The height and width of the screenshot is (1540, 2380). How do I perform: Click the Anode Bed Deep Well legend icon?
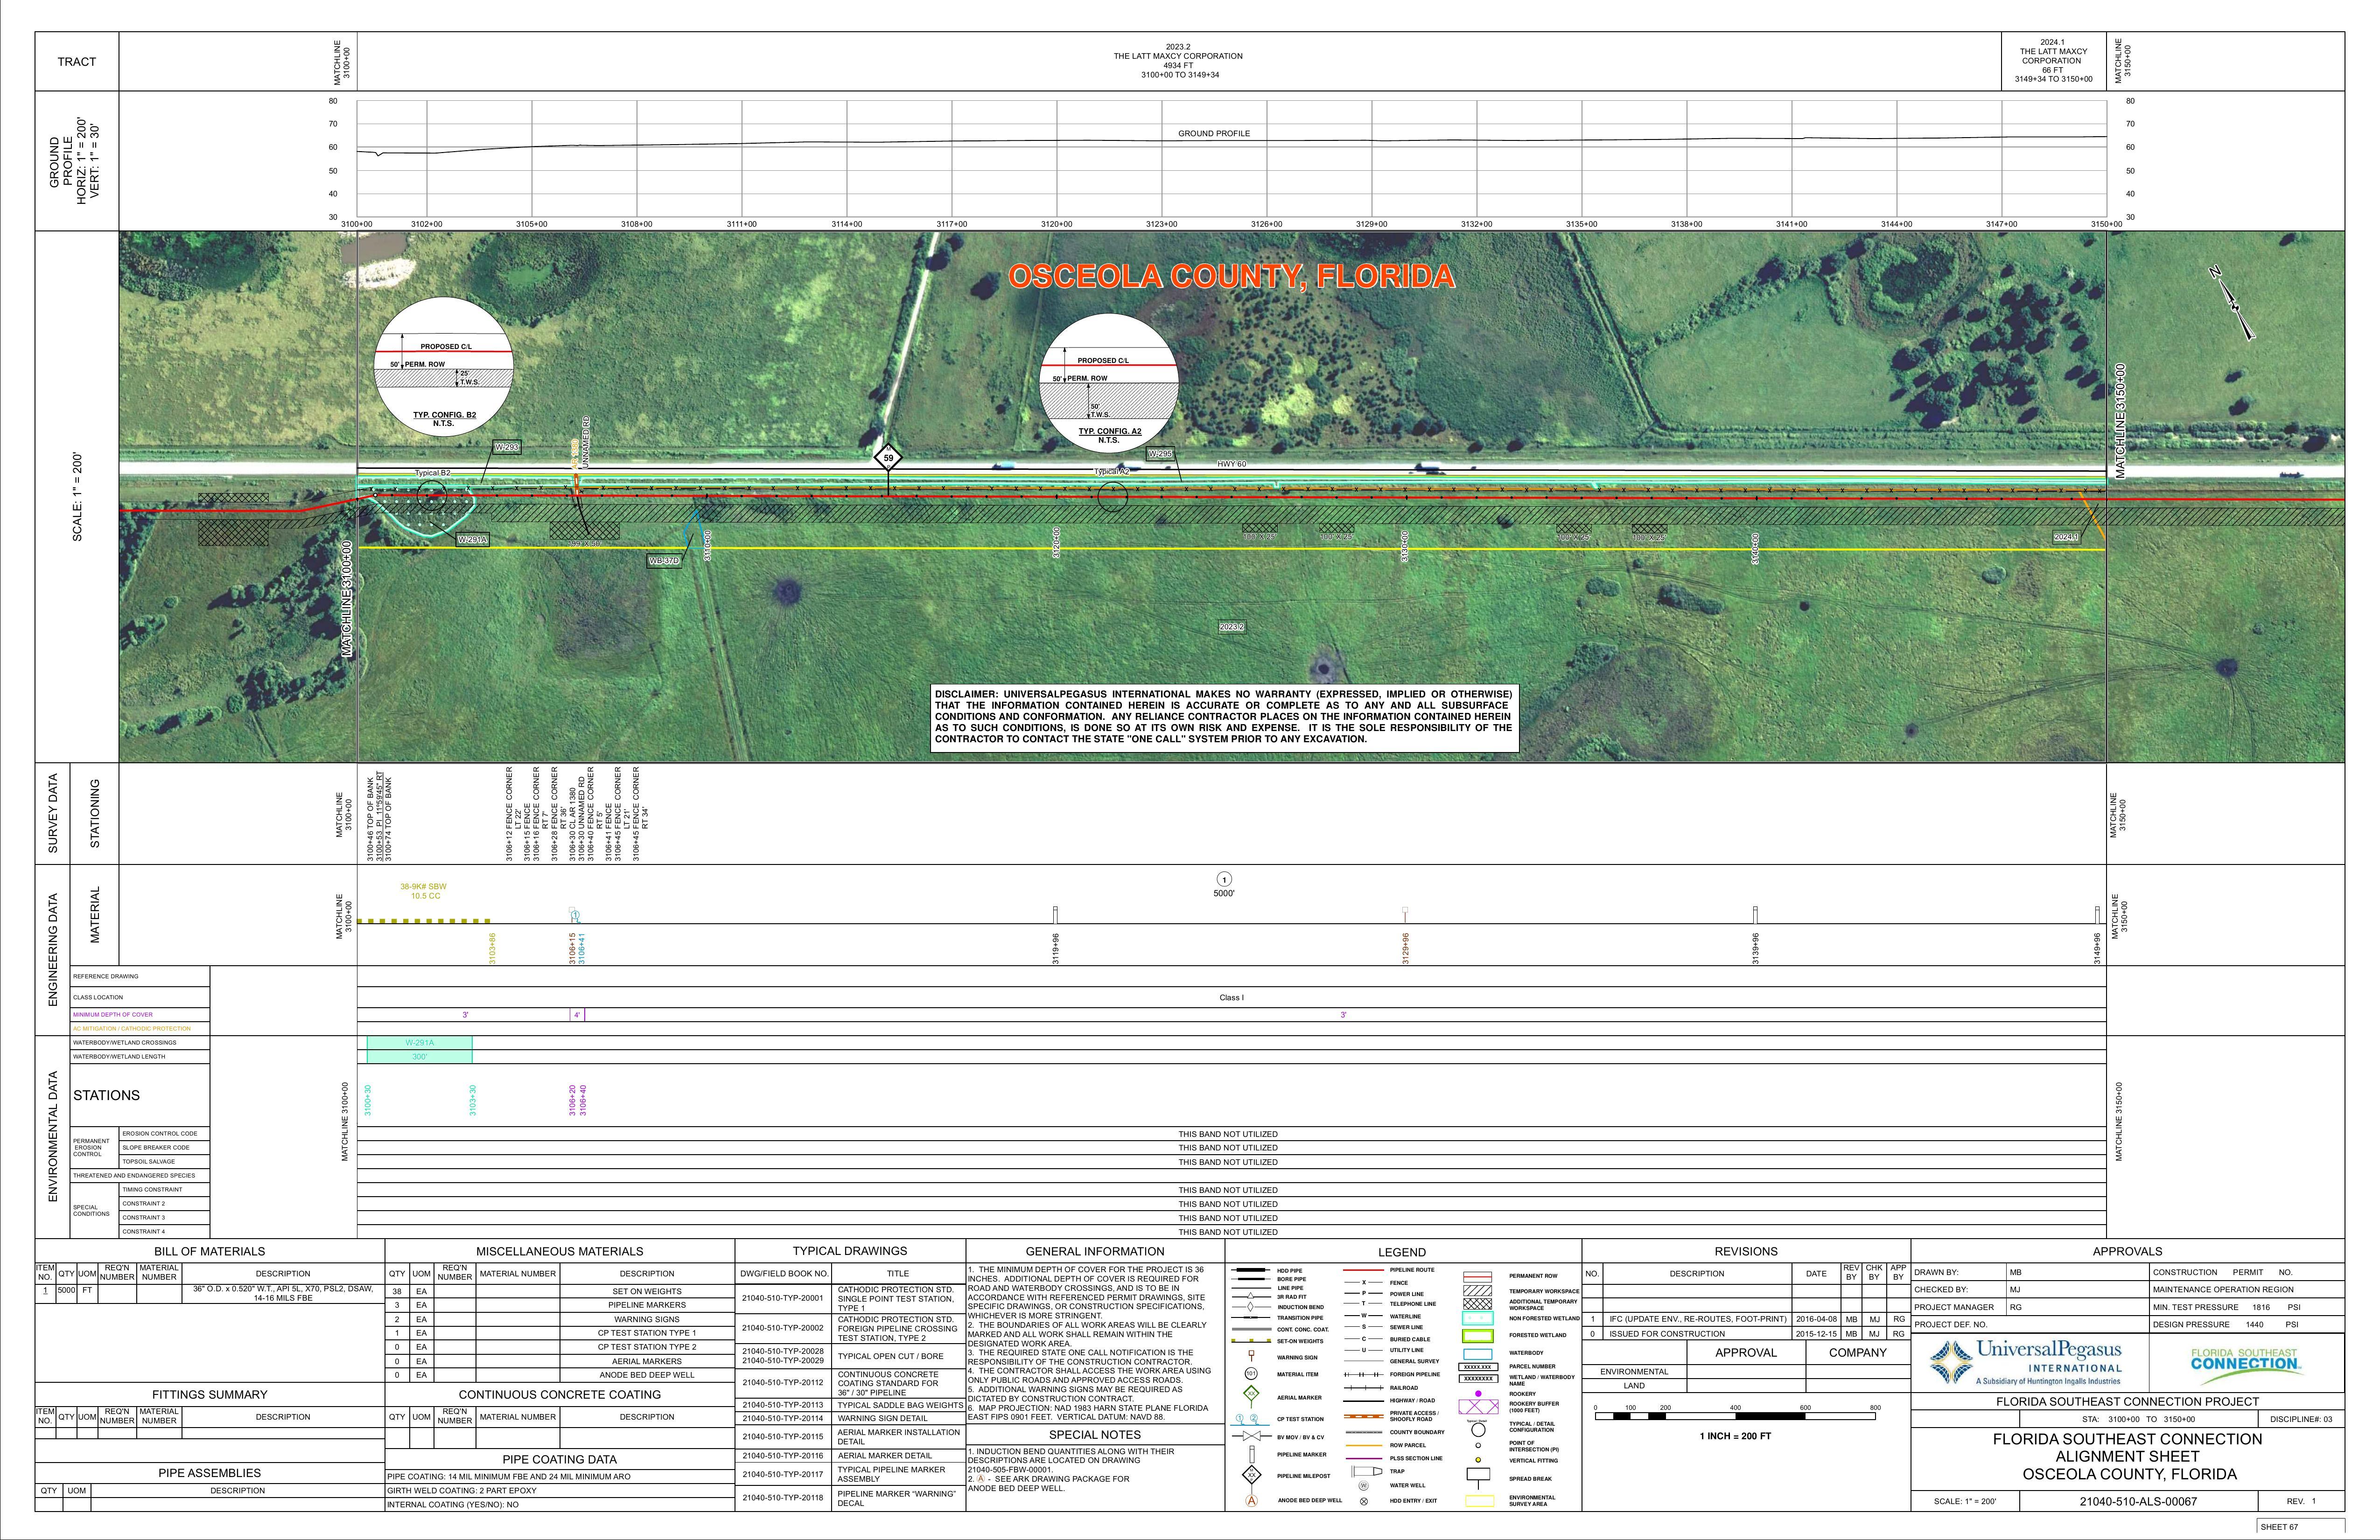1251,1501
